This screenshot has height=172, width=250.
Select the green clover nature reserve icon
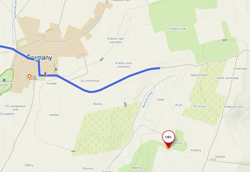point(4,80)
